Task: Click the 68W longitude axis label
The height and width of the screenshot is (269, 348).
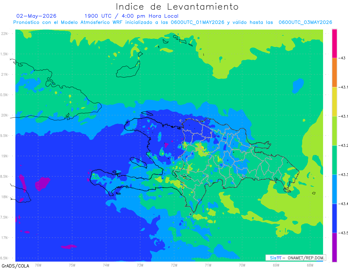Action: click(310, 265)
